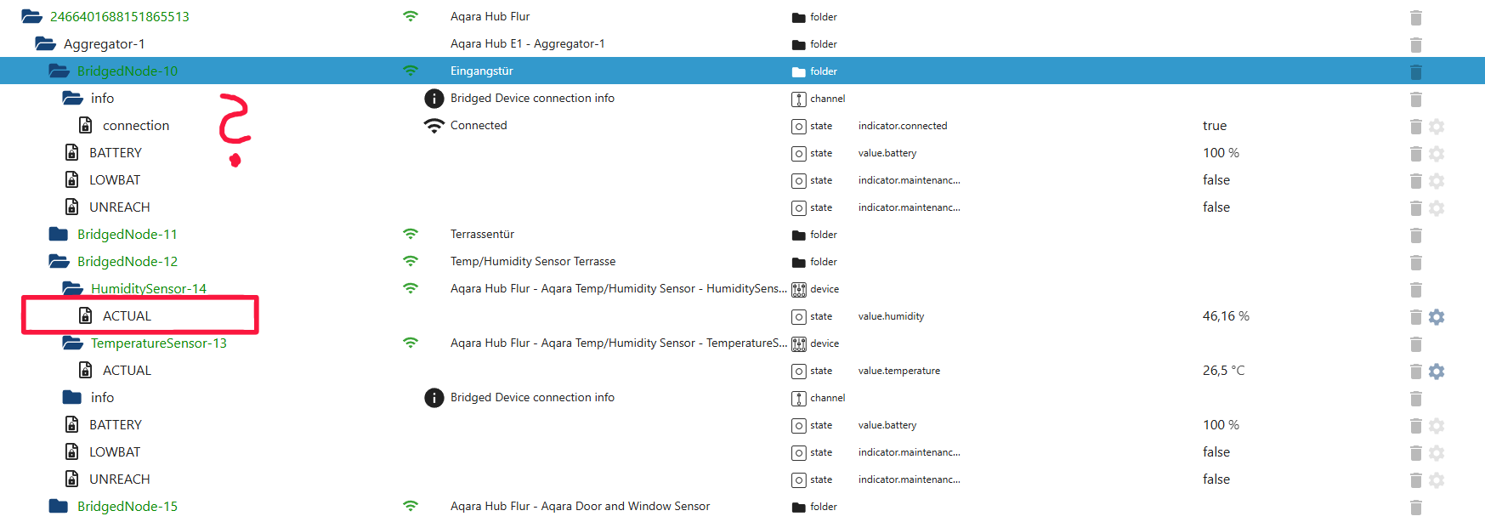Select TemperatureSensor-13 tree item
Image resolution: width=1485 pixels, height=522 pixels.
(159, 343)
